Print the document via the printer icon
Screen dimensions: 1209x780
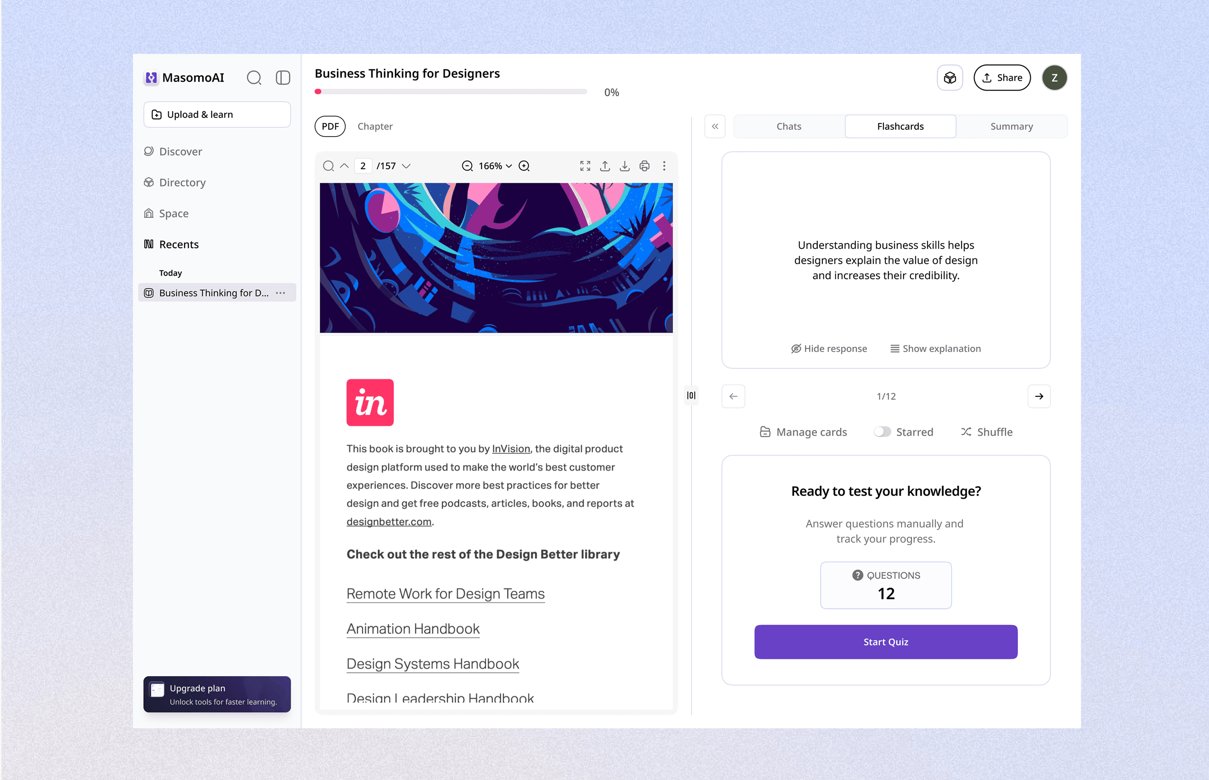644,166
